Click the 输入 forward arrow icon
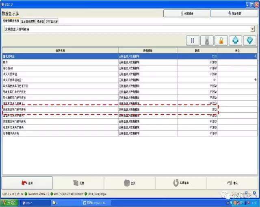Image resolution: width=260 pixels, height=207 pixels. [x=230, y=183]
